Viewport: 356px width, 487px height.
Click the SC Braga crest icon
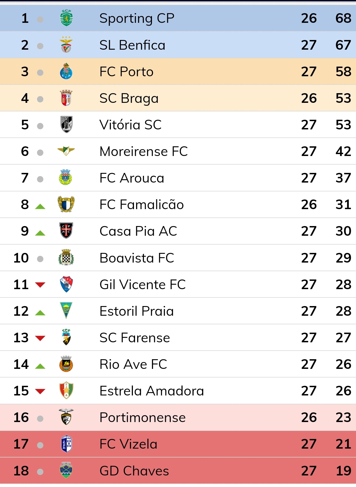tap(66, 98)
